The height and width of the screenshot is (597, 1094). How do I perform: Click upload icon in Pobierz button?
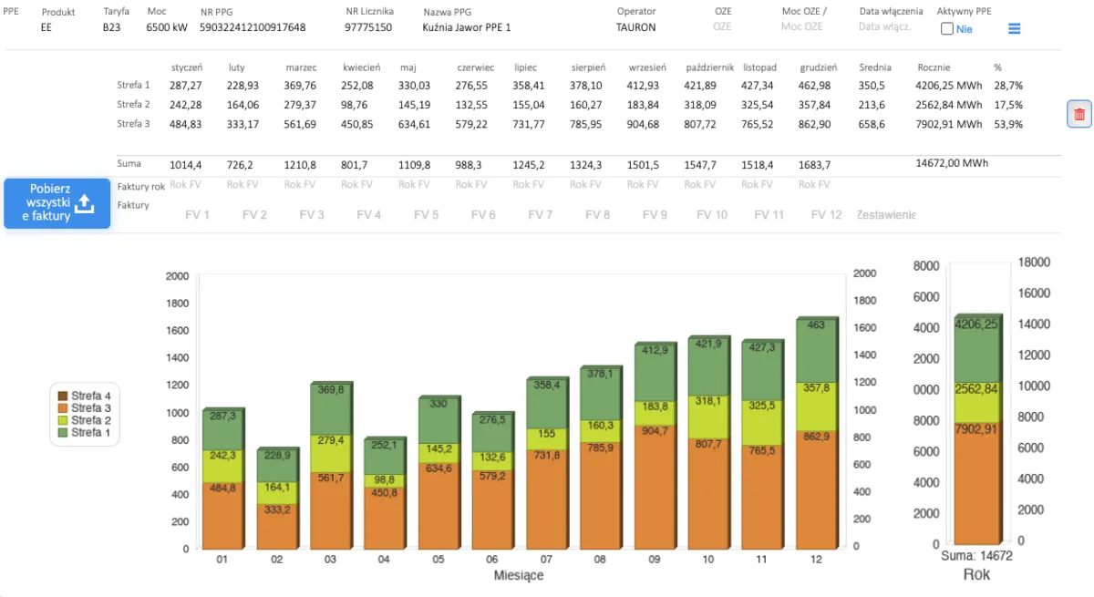(x=84, y=203)
